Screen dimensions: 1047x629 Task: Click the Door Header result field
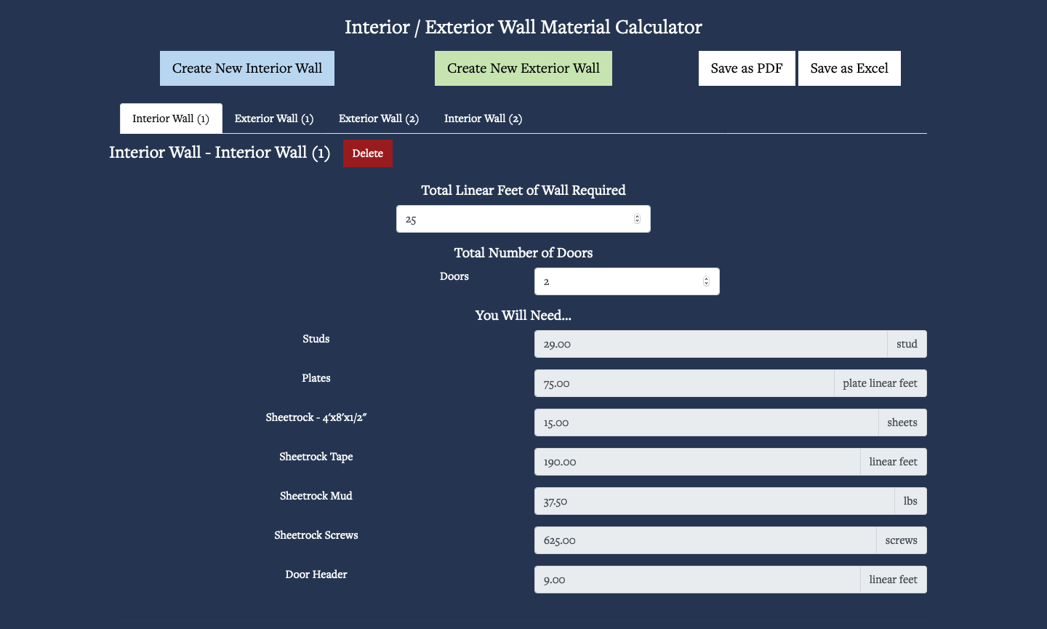[697, 580]
